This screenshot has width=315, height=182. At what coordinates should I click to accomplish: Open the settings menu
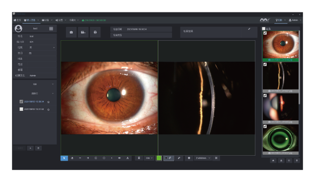tap(59, 20)
